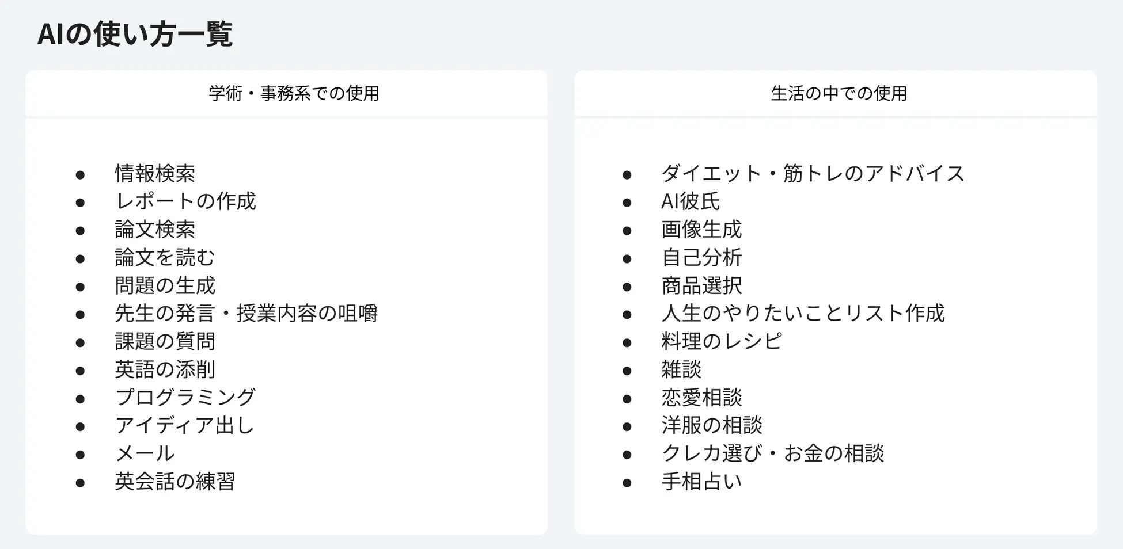The height and width of the screenshot is (549, 1123).
Task: Select the "論文検索" entry
Action: (155, 229)
